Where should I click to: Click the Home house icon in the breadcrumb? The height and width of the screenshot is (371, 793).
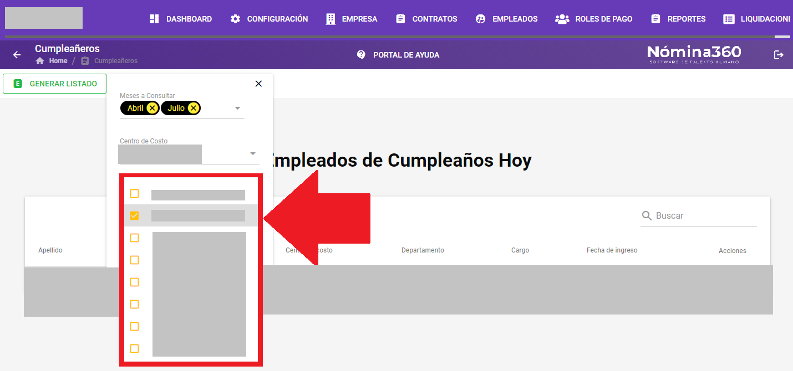click(x=40, y=61)
